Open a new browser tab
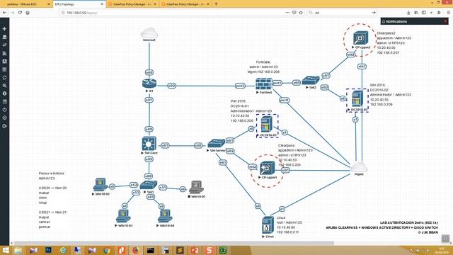Screen dimensions: 453x255 (x=216, y=4)
